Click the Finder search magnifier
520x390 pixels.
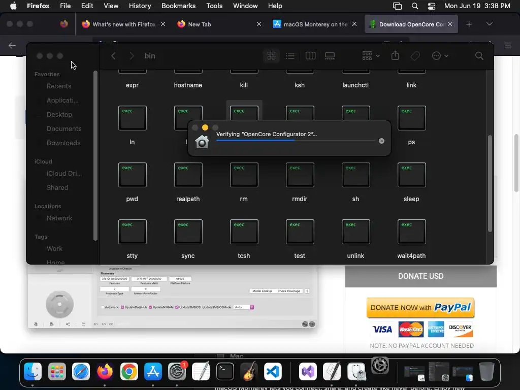(x=479, y=56)
